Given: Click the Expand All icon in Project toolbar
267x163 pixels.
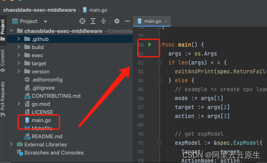Looking at the screenshot, I should pyautogui.click(x=93, y=21).
